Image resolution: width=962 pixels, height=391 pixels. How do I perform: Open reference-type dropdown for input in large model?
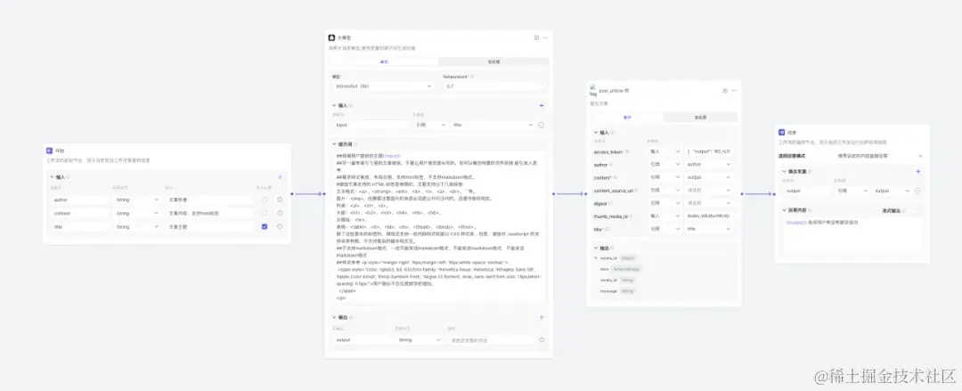click(x=430, y=125)
